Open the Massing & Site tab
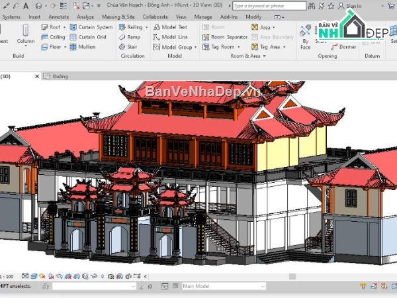 pyautogui.click(x=118, y=17)
